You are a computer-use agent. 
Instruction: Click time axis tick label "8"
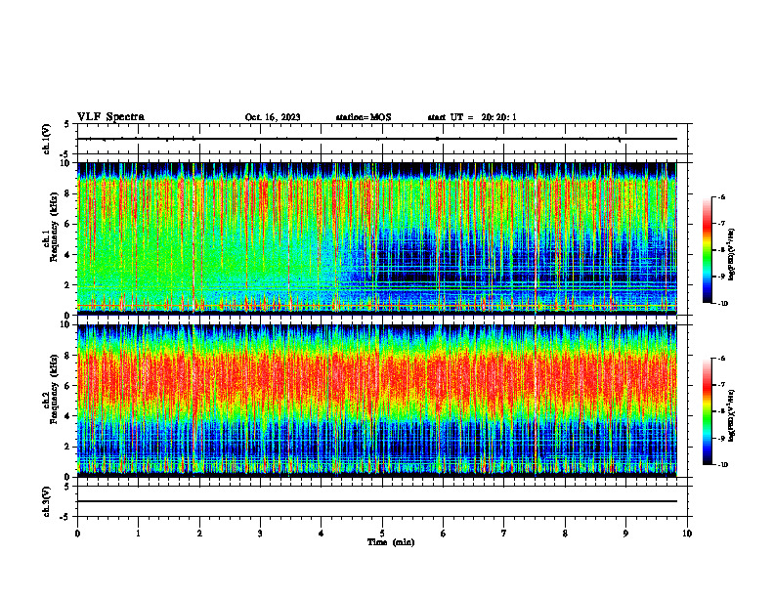click(565, 534)
